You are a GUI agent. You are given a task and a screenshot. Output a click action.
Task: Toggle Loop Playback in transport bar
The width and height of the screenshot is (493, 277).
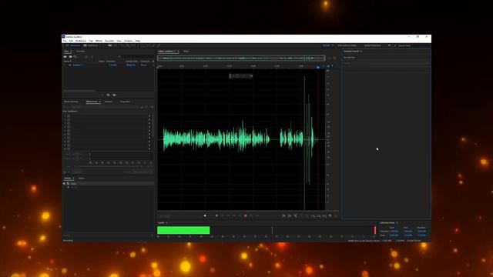tap(251, 215)
